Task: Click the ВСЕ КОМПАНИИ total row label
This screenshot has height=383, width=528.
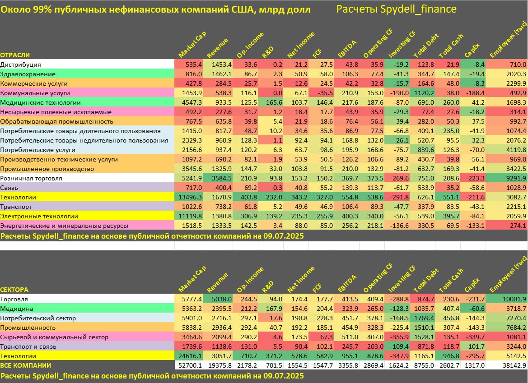Action: click(26, 365)
